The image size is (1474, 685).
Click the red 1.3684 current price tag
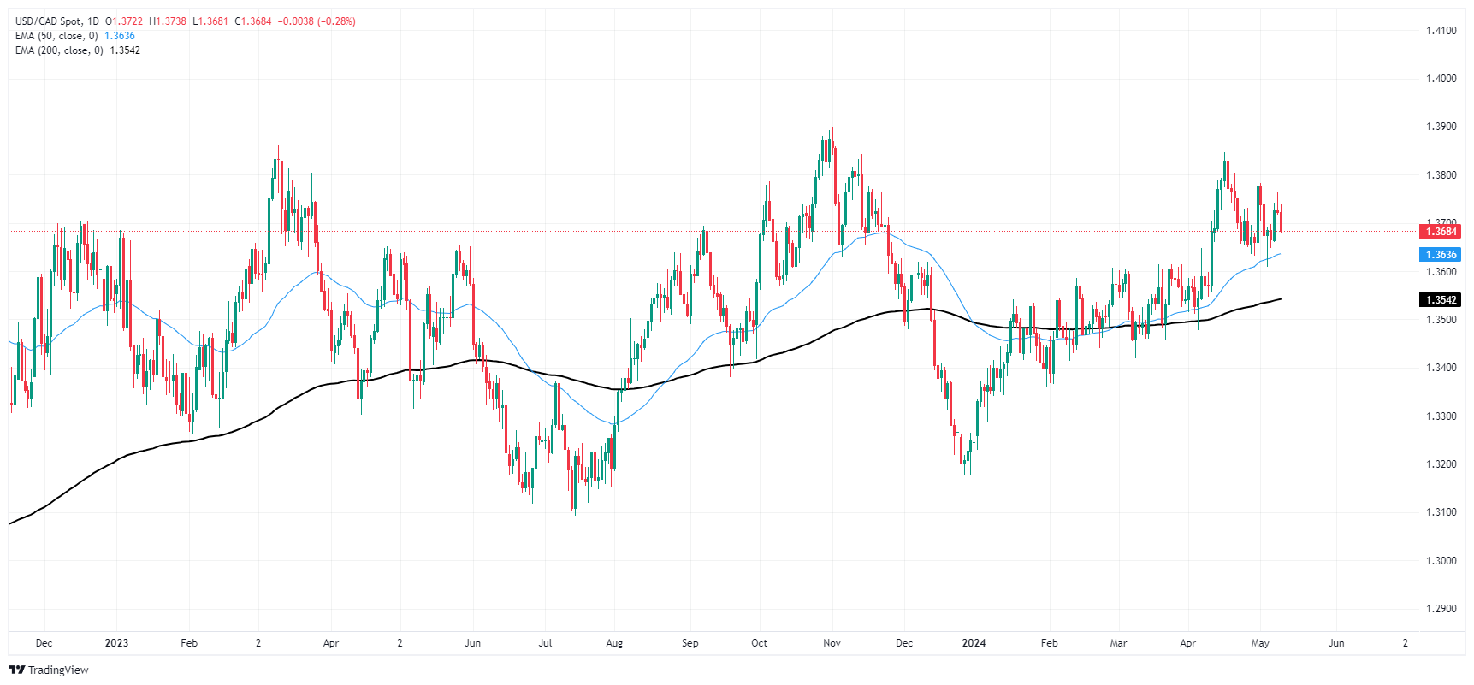[x=1441, y=232]
